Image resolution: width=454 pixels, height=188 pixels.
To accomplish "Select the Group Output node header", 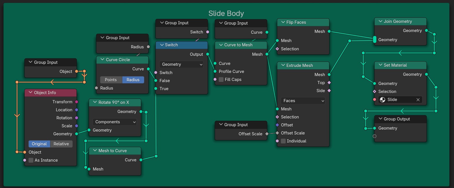I will [x=401, y=119].
